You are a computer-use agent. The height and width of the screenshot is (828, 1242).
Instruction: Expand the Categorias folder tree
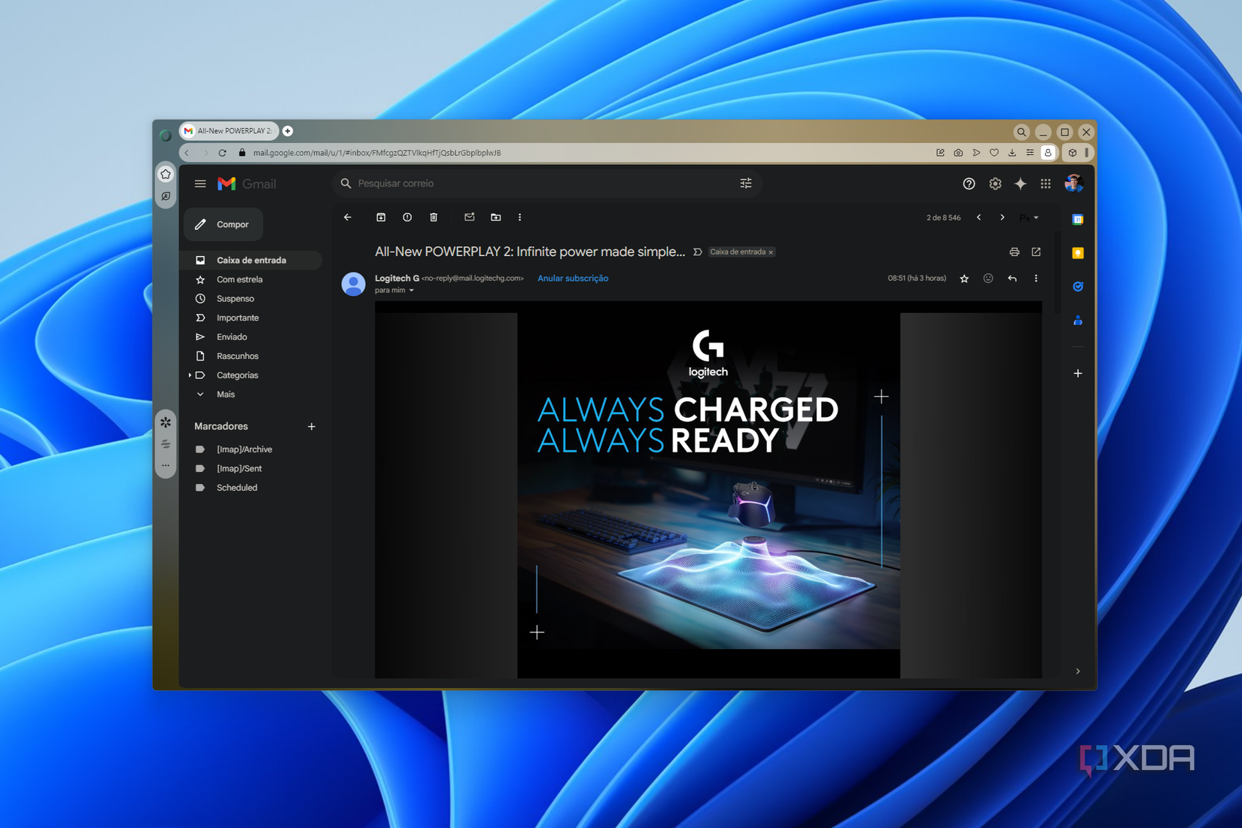[x=190, y=375]
